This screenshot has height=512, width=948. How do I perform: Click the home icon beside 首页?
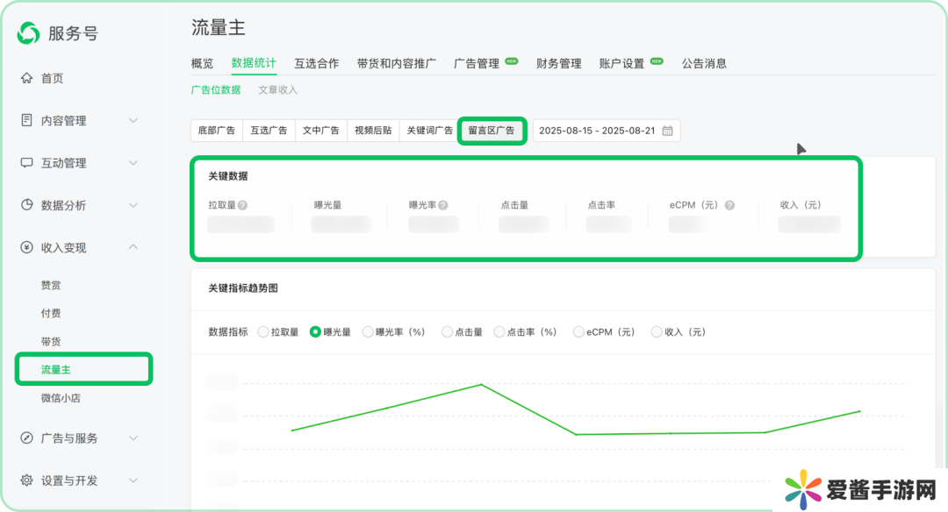[x=26, y=78]
